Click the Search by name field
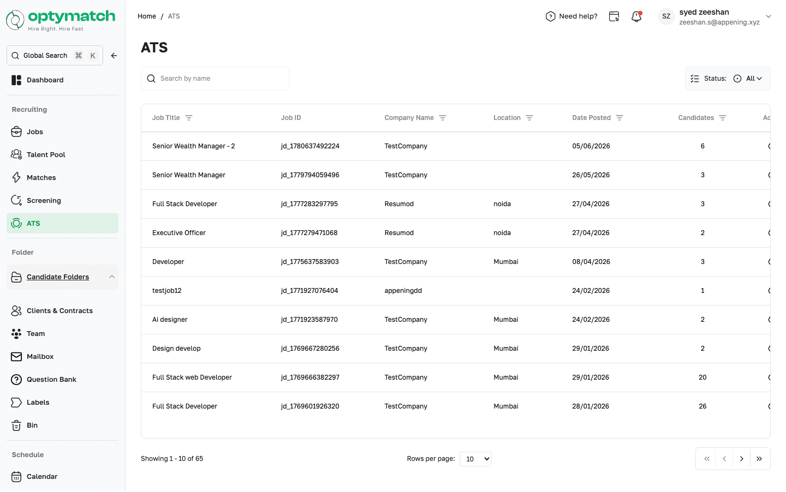 [x=215, y=79]
